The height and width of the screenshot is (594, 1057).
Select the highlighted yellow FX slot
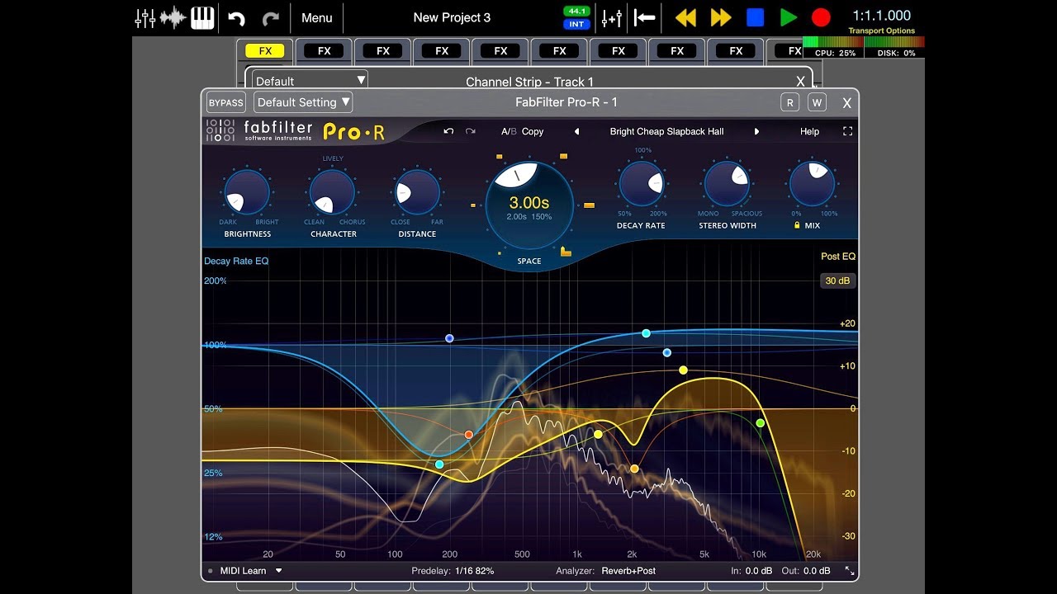[265, 50]
